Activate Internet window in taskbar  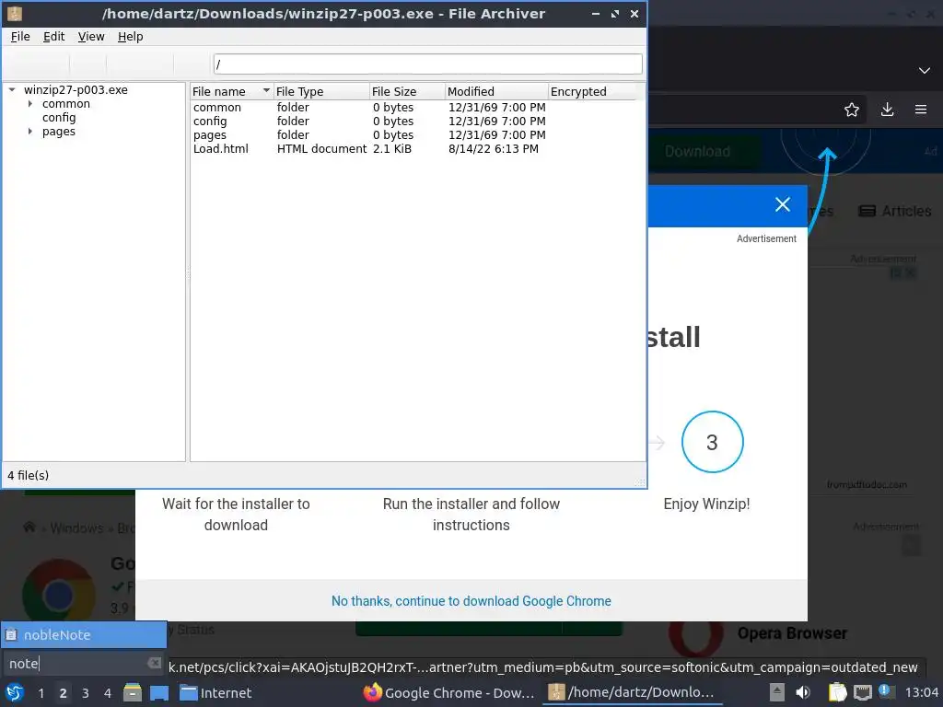[216, 692]
